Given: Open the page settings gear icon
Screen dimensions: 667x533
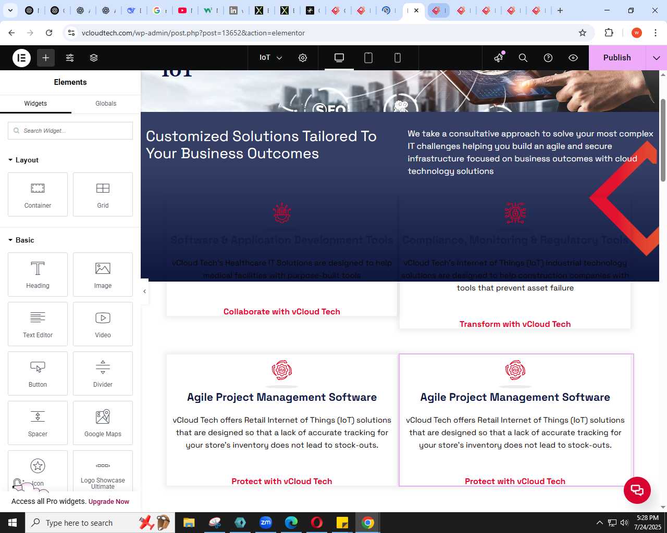Looking at the screenshot, I should pos(303,58).
